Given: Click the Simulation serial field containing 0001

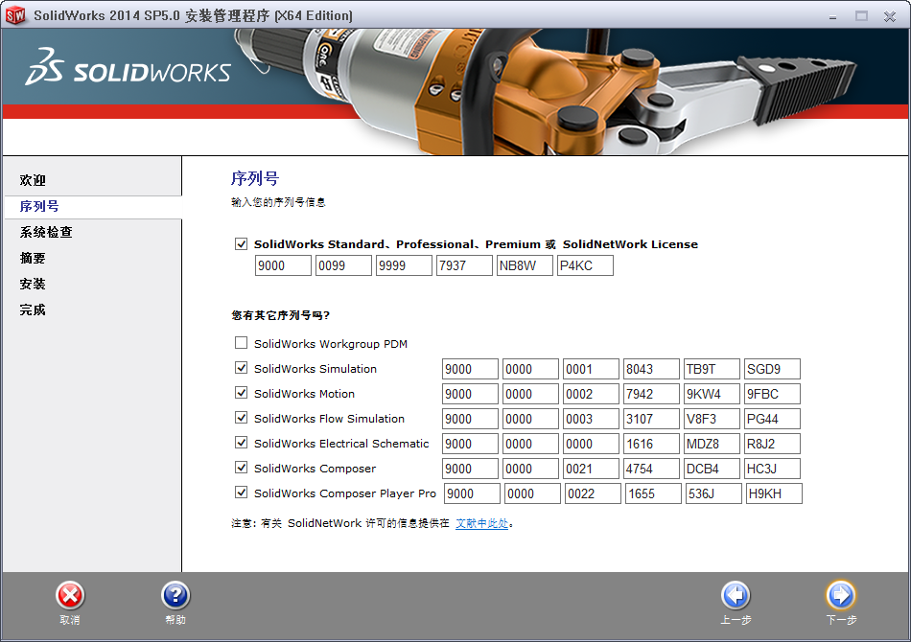Looking at the screenshot, I should [x=591, y=369].
